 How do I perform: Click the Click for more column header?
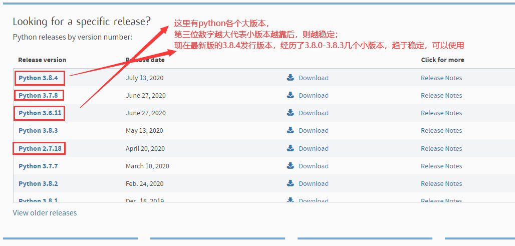point(442,60)
